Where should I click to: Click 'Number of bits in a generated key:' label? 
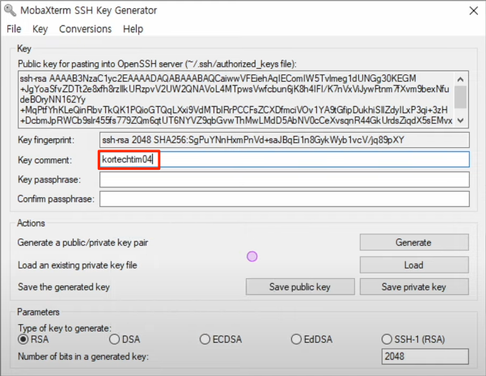(83, 357)
